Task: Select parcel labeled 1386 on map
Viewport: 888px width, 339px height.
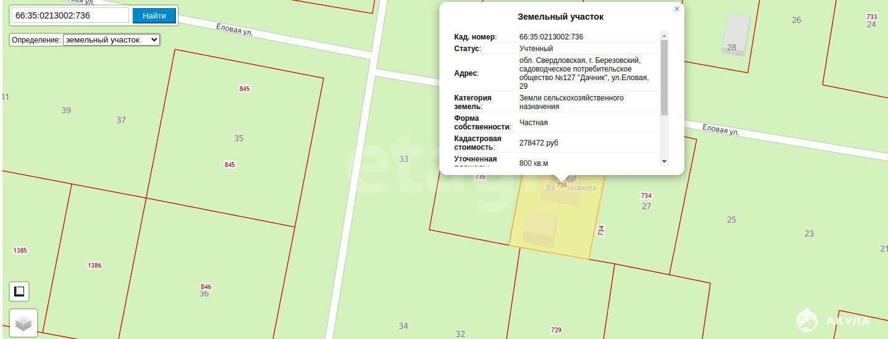Action: coord(94,266)
